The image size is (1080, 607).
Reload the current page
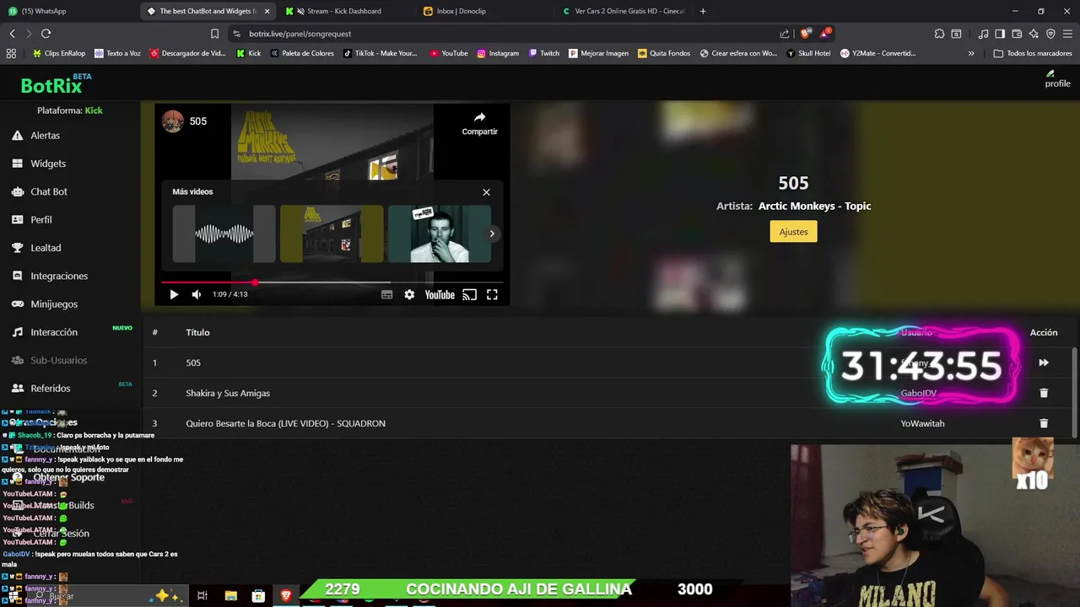pyautogui.click(x=46, y=34)
